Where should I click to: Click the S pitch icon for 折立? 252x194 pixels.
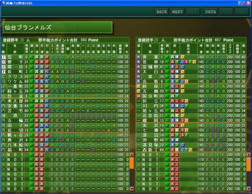point(183,101)
